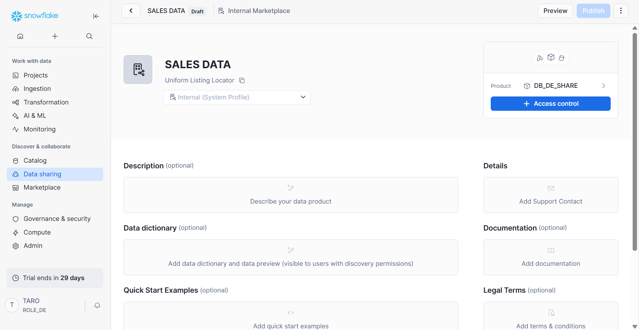Image resolution: width=639 pixels, height=330 pixels.
Task: Select Governance & security in sidebar
Action: (57, 219)
